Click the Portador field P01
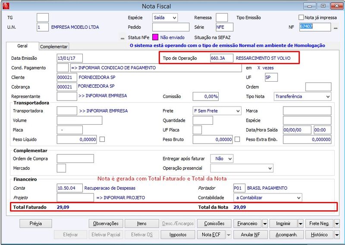The image size is (345, 245). [239, 188]
